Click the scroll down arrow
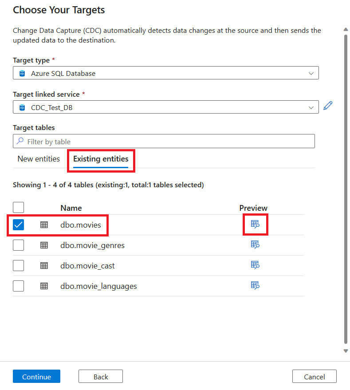Screen dimensions: 350x390 [x=346, y=351]
